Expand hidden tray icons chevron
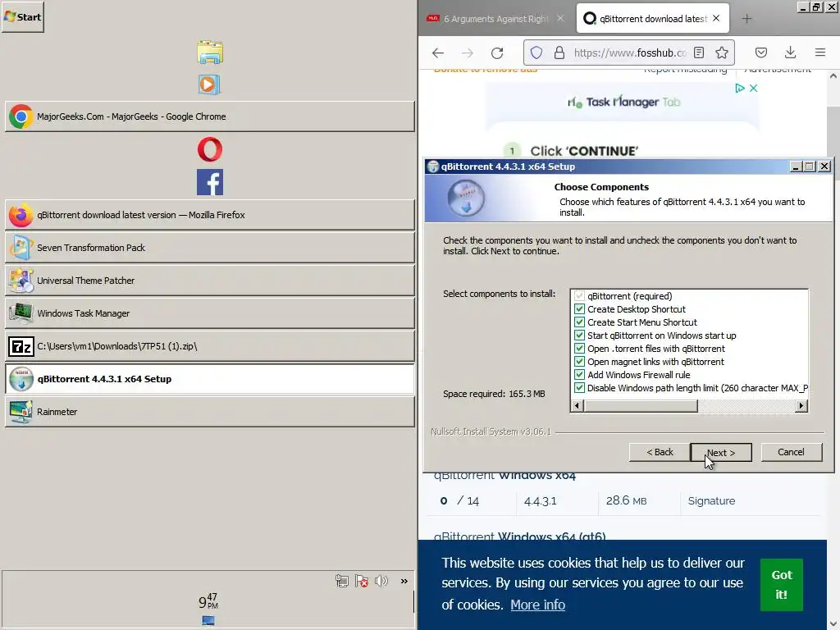The image size is (840, 630). tap(404, 581)
